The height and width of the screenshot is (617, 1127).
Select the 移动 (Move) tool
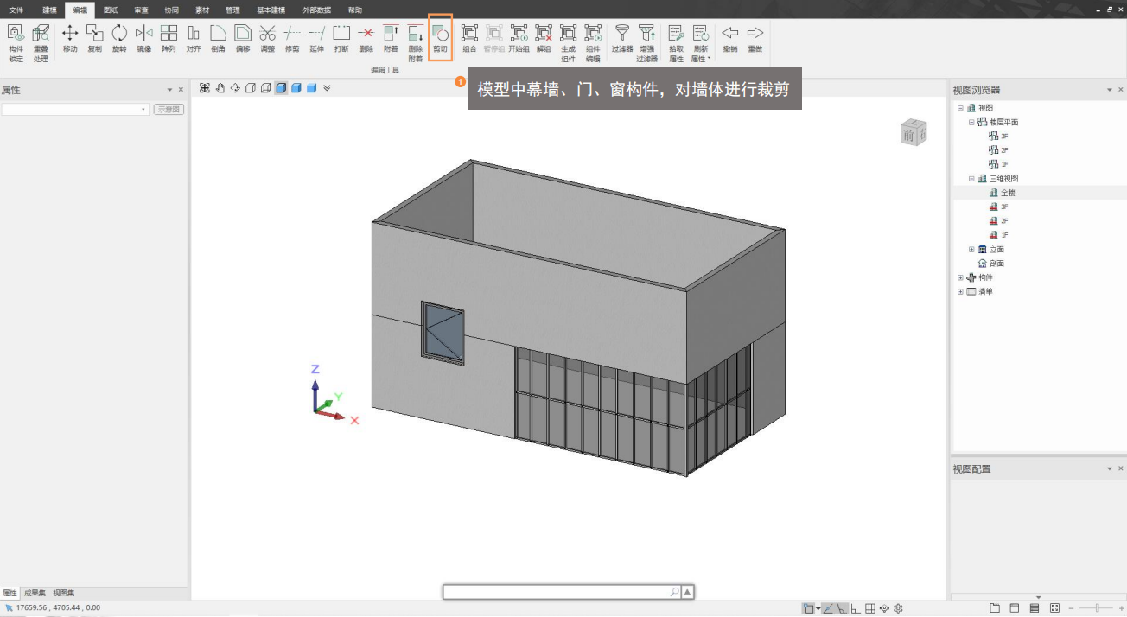click(70, 37)
